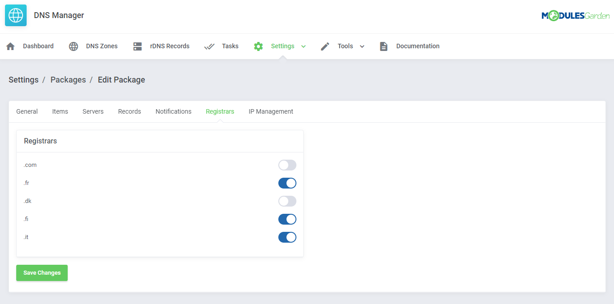Expand the Settings dropdown menu
The width and height of the screenshot is (614, 304).
tap(303, 46)
